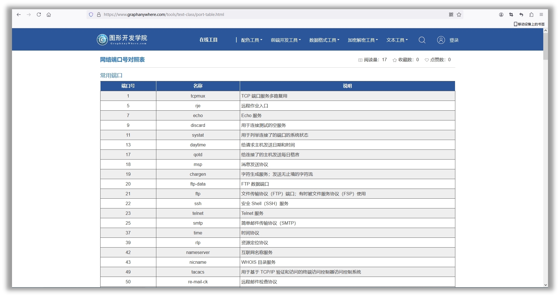Screen dimensions: 560x297
Task: Select the re-mail-ck name cell
Action: coord(198,282)
